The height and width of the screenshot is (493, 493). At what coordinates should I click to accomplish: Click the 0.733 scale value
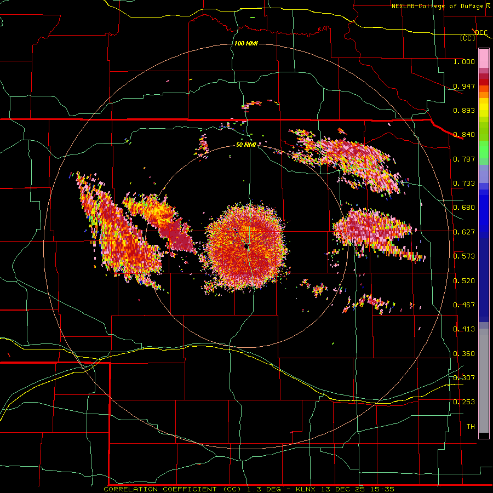pyautogui.click(x=464, y=184)
